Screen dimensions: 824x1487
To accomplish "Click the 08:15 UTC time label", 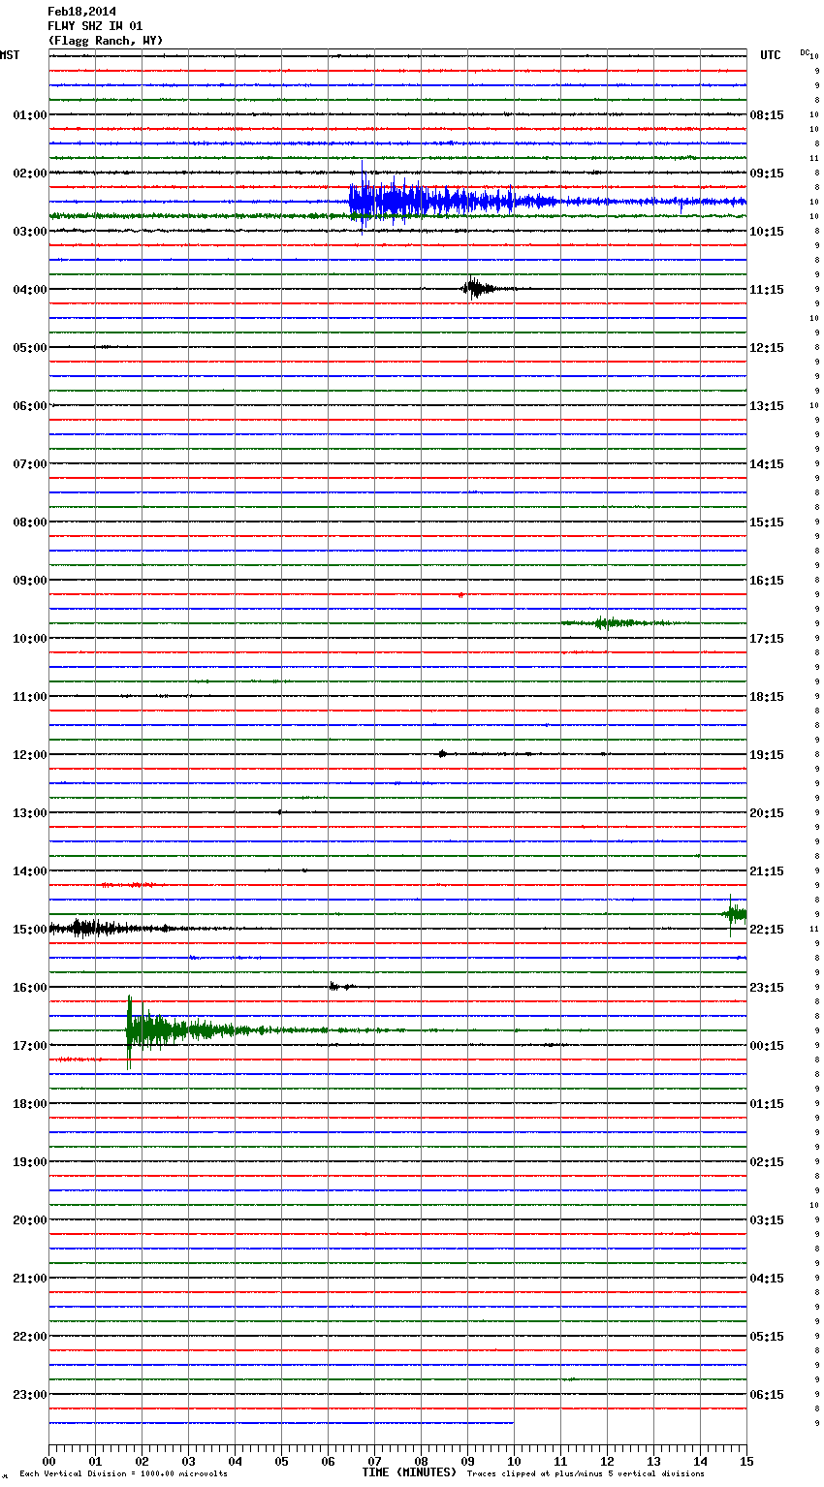I will coord(767,115).
